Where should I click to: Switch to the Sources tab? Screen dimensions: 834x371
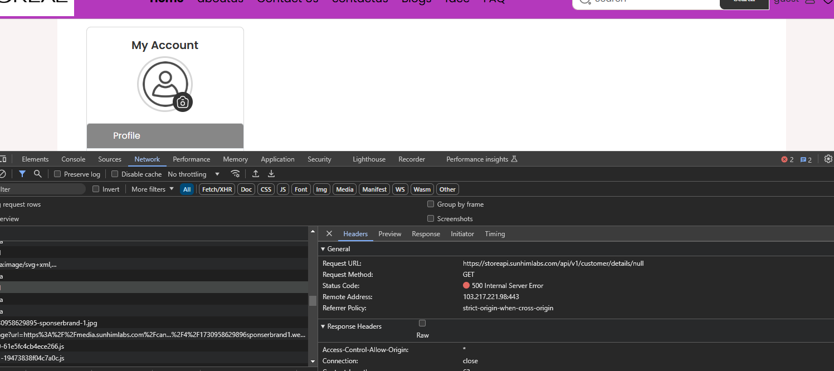110,159
